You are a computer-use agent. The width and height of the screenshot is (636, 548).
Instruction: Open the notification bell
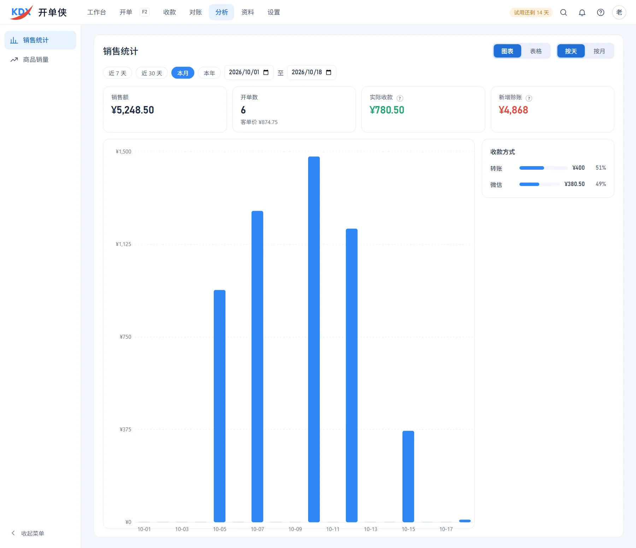click(x=582, y=12)
